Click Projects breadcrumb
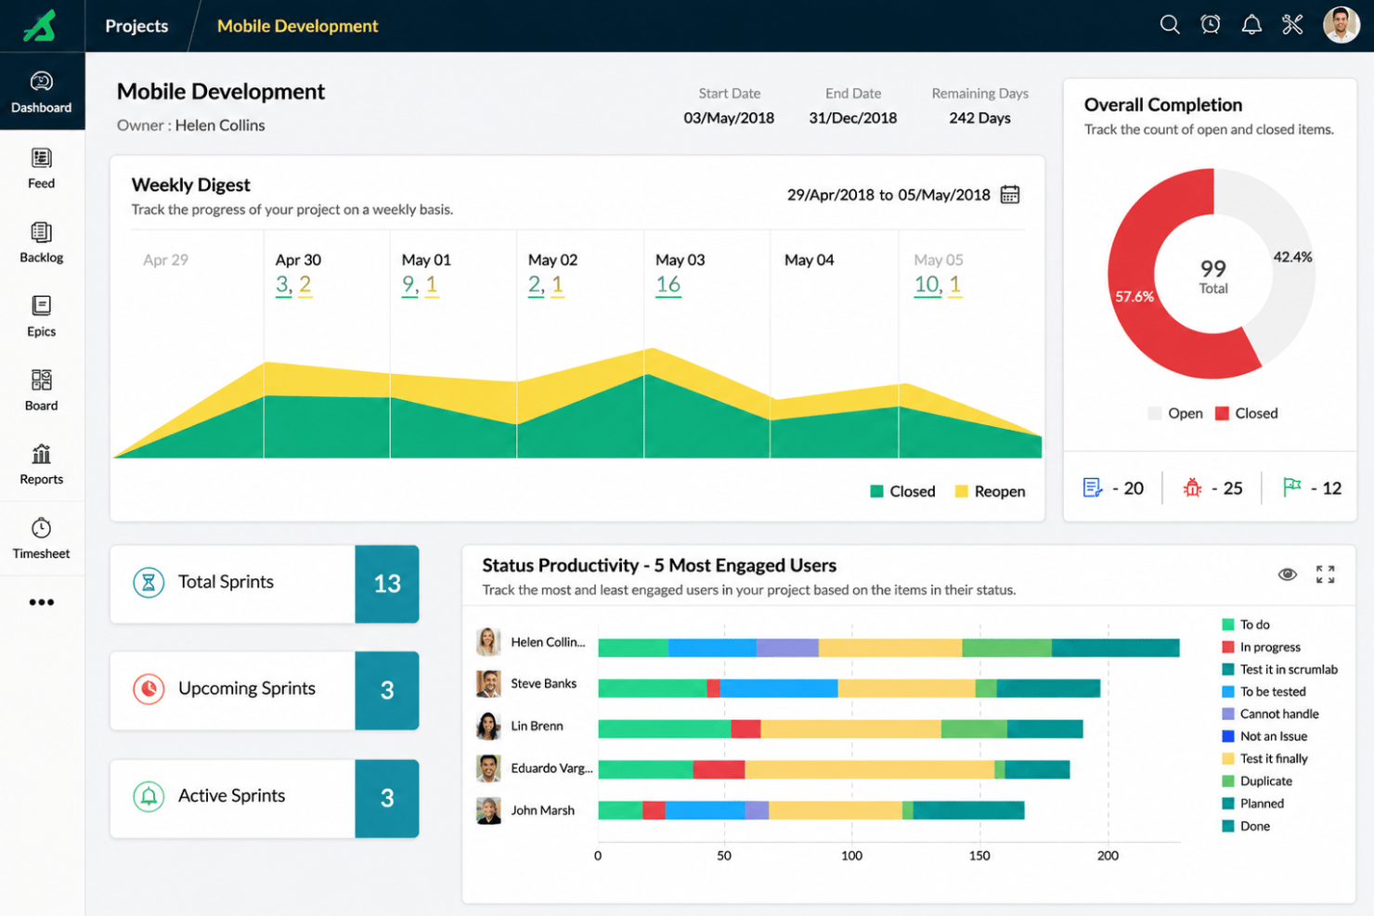1374x916 pixels. pyautogui.click(x=136, y=26)
